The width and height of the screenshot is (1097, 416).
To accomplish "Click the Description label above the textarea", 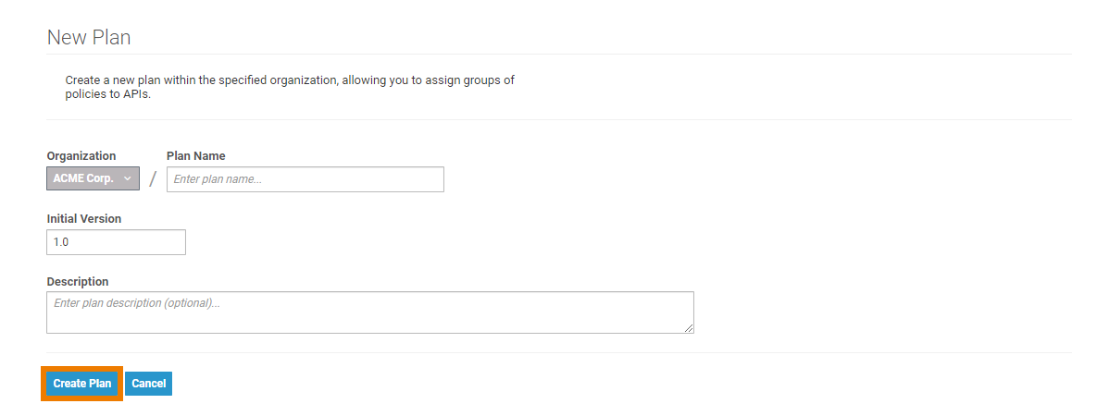I will click(x=78, y=282).
